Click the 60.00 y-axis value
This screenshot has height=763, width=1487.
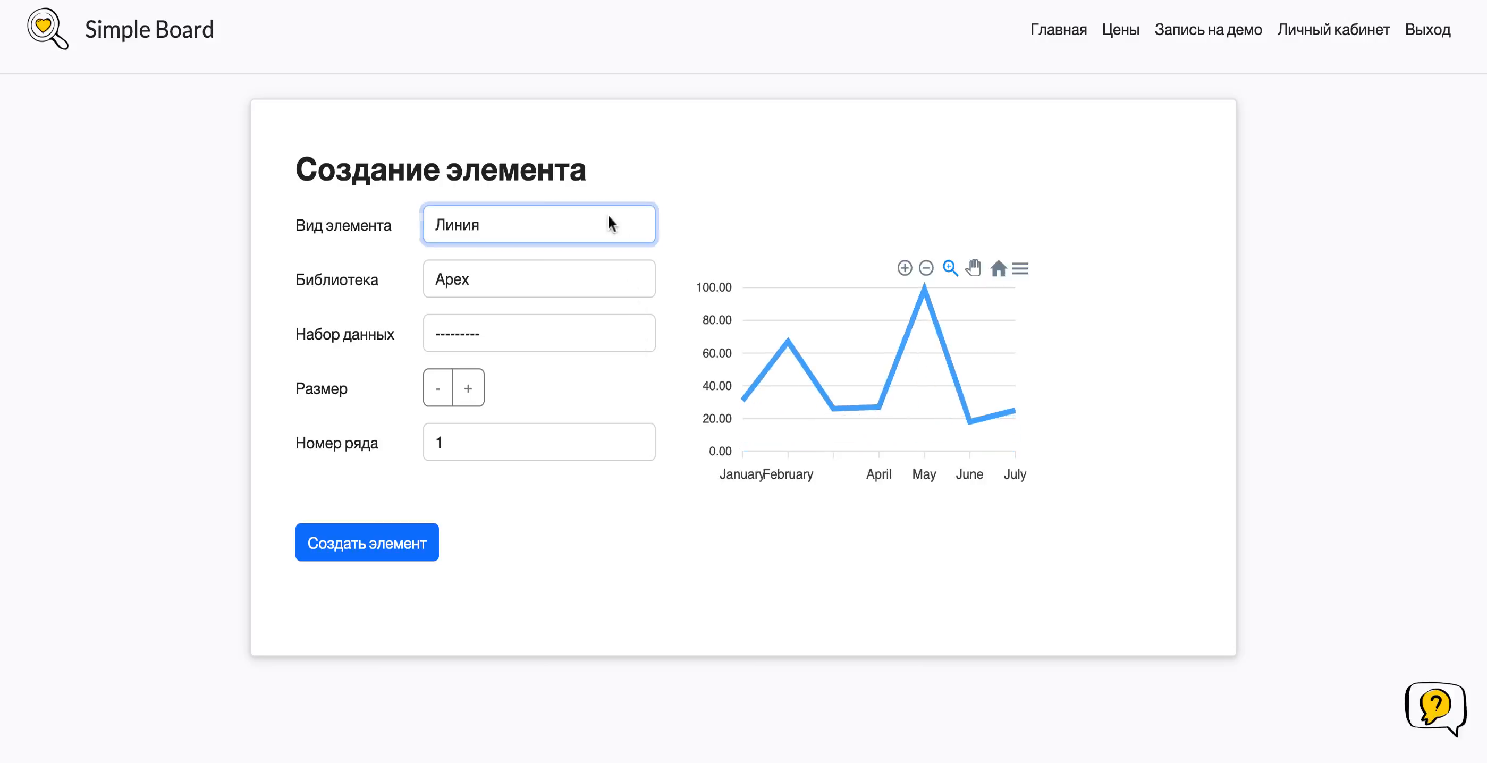point(717,353)
